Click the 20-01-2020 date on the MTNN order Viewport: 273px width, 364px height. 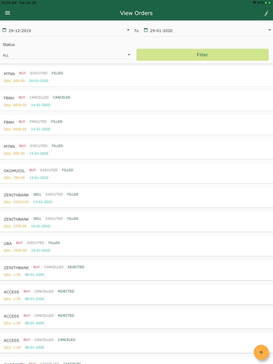(39, 81)
